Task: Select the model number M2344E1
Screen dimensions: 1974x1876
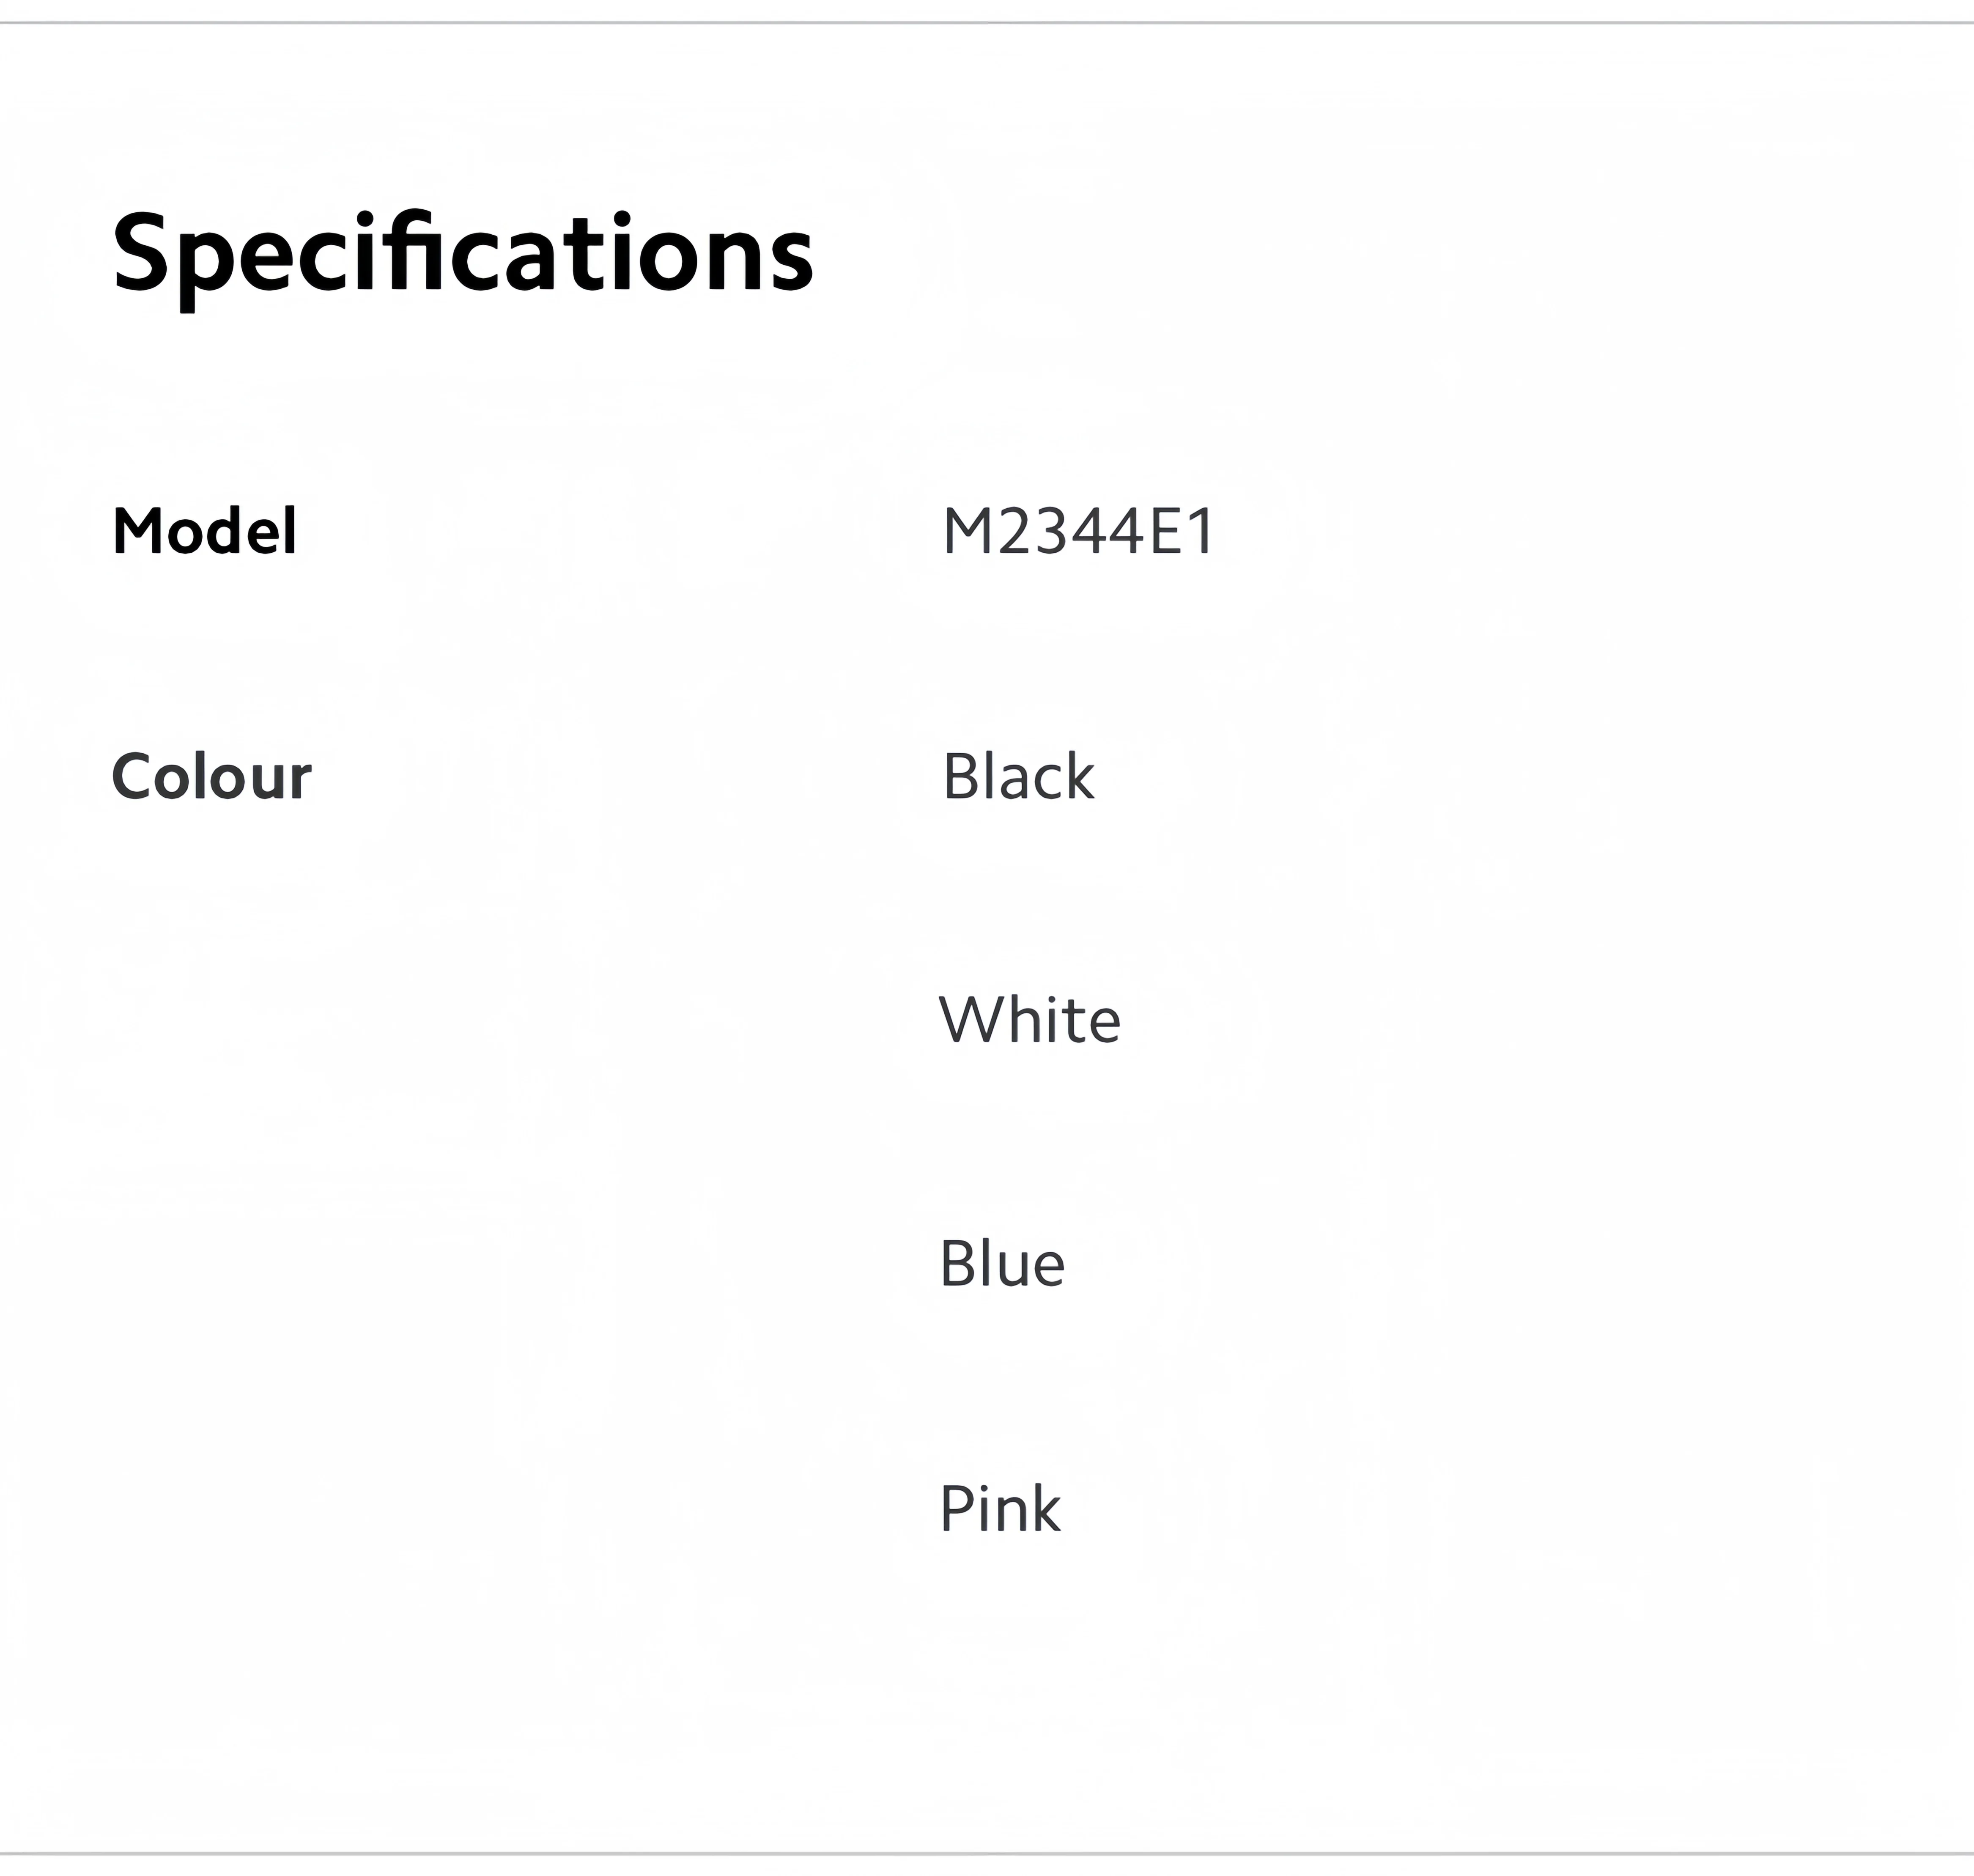Action: 1078,531
